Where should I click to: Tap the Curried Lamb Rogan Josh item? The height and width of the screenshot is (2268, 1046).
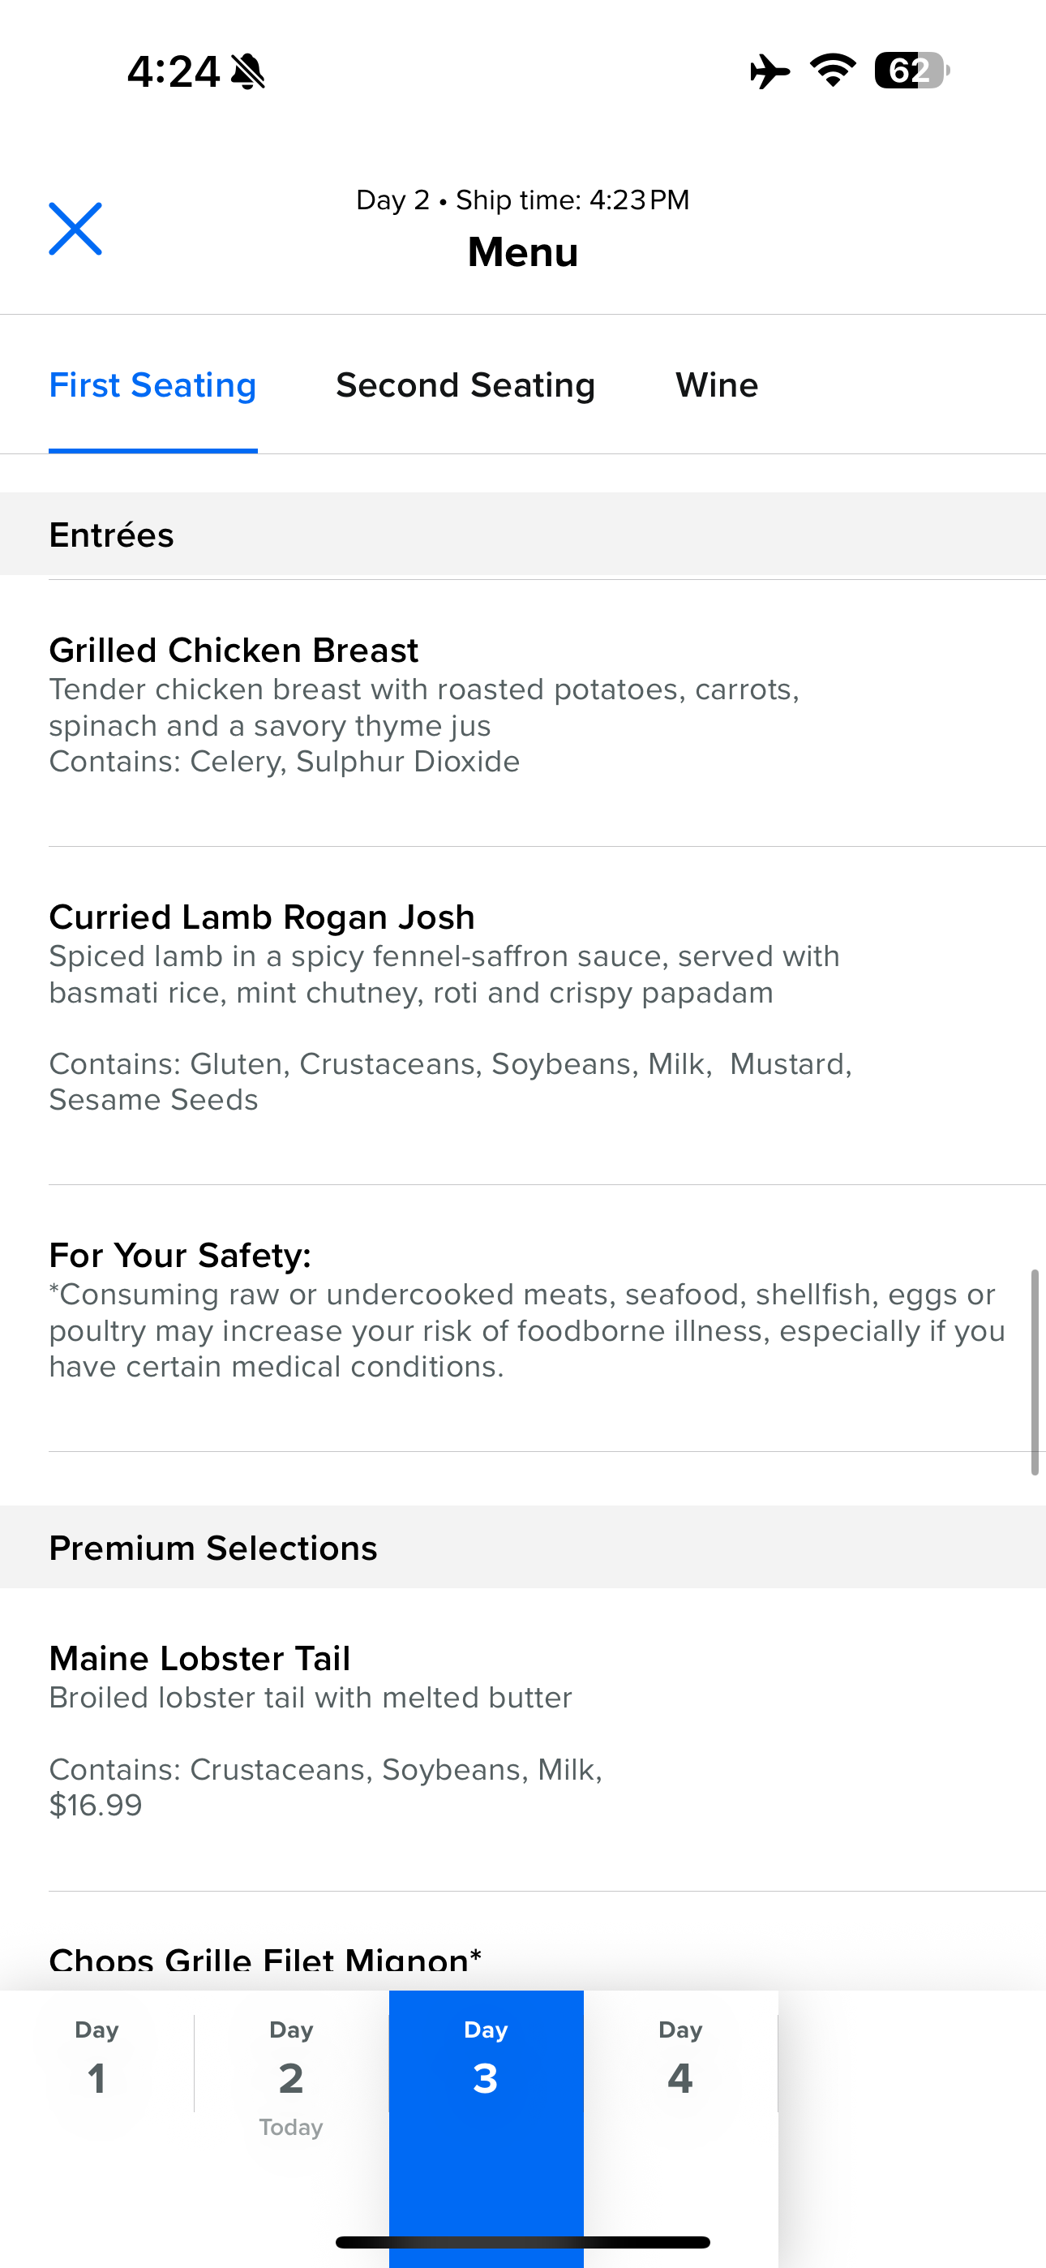tap(261, 917)
